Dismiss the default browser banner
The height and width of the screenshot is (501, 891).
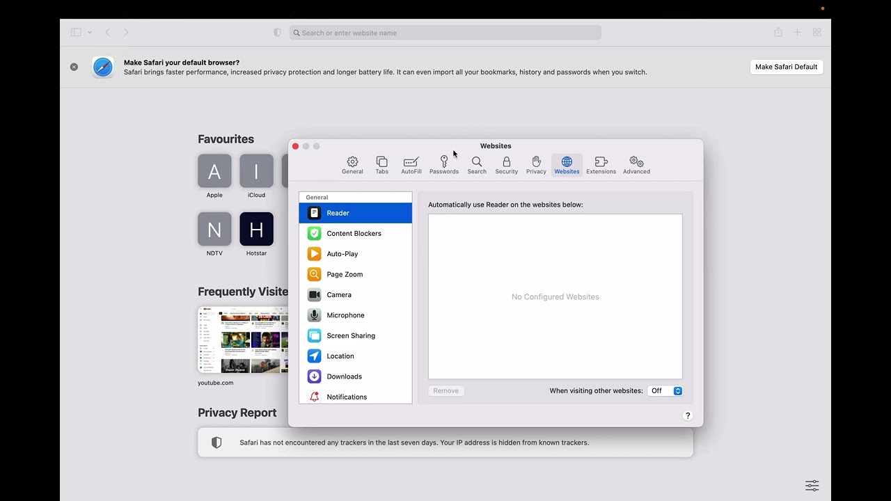[x=74, y=67]
